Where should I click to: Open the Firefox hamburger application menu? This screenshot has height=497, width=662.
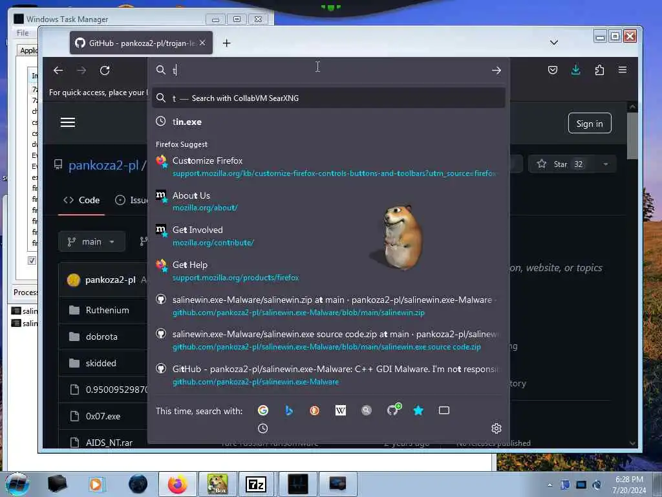[x=623, y=70]
